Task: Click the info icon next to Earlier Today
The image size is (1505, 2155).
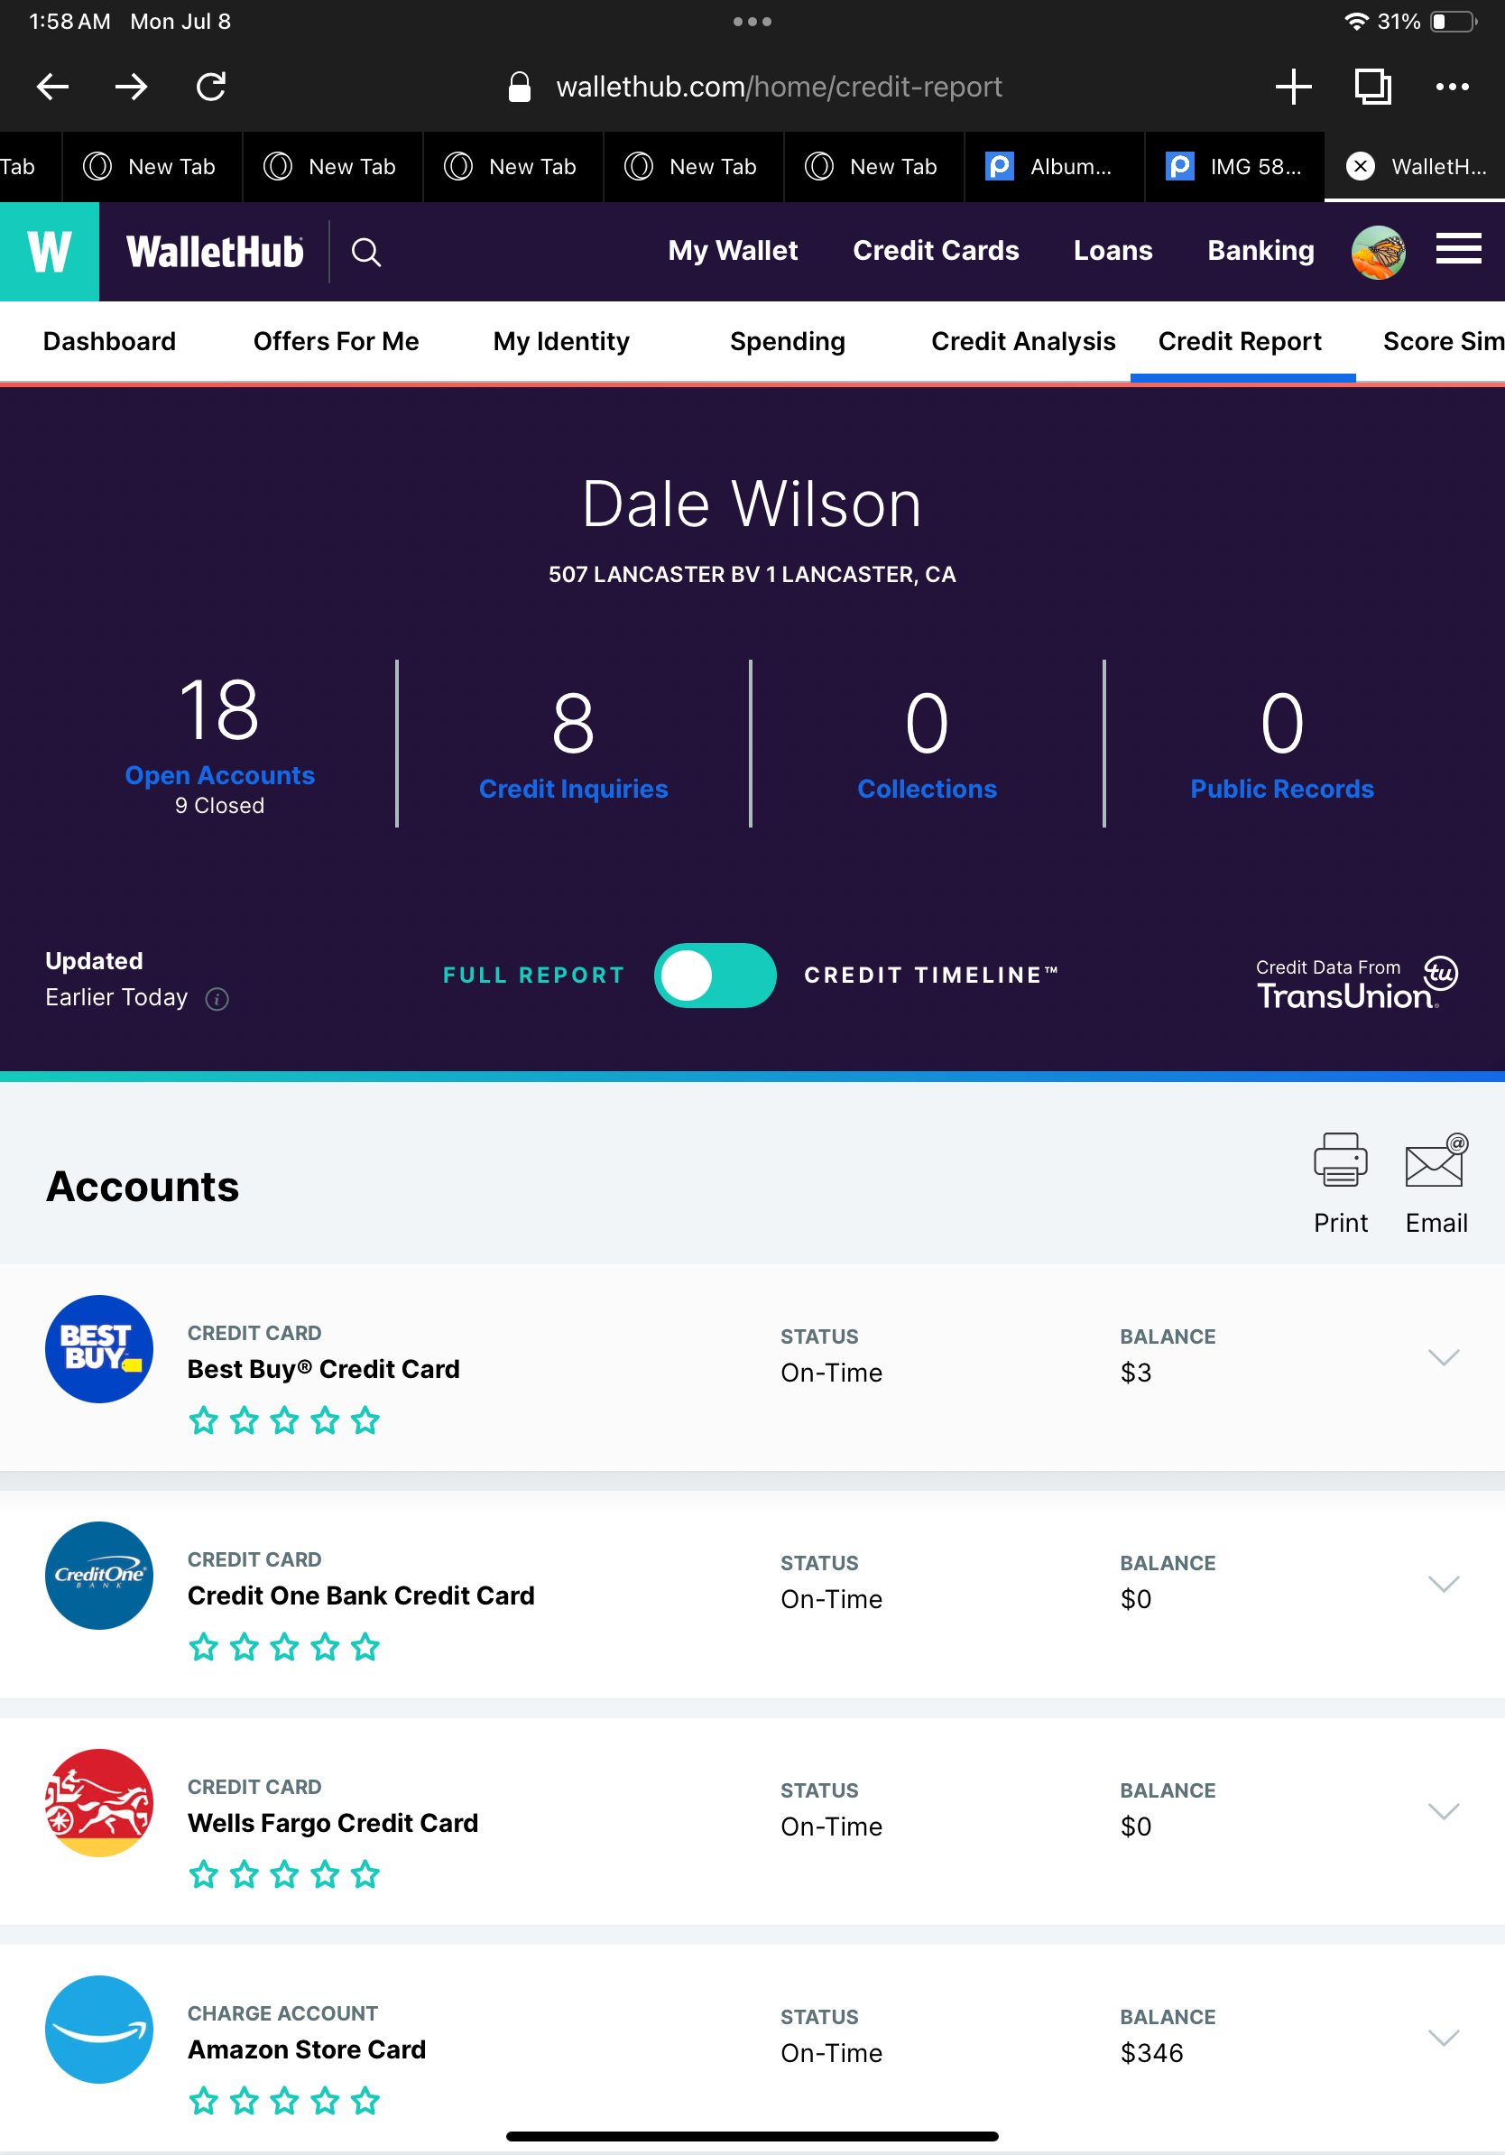Action: [x=217, y=999]
